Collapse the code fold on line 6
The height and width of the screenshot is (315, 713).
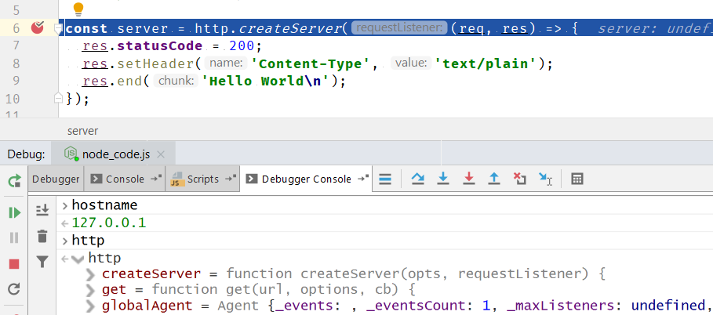tap(58, 29)
